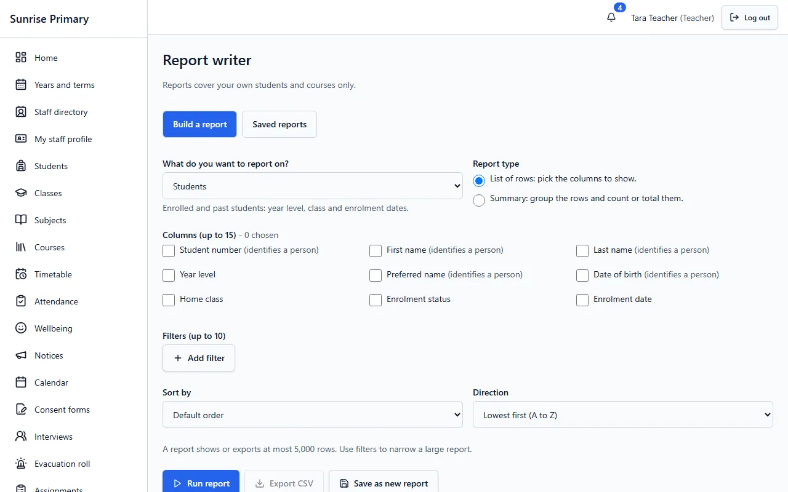Tick the Preferred name column checkbox
The image size is (788, 492).
376,276
